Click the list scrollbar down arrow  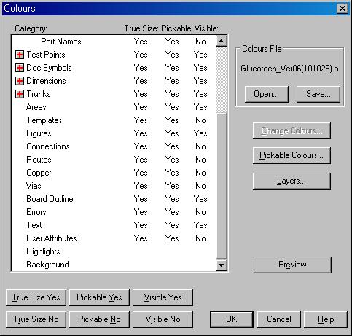[221, 265]
